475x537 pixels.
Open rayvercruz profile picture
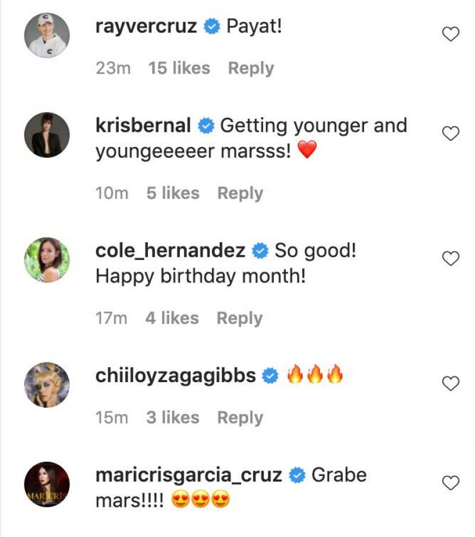click(47, 36)
